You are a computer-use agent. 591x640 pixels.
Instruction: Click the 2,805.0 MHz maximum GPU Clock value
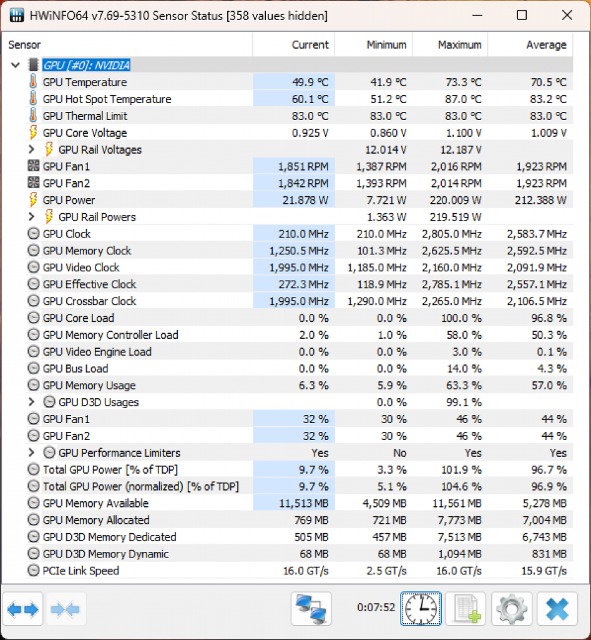pos(452,234)
